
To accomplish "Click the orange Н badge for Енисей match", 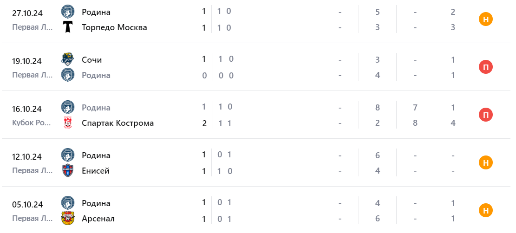I will (x=486, y=163).
